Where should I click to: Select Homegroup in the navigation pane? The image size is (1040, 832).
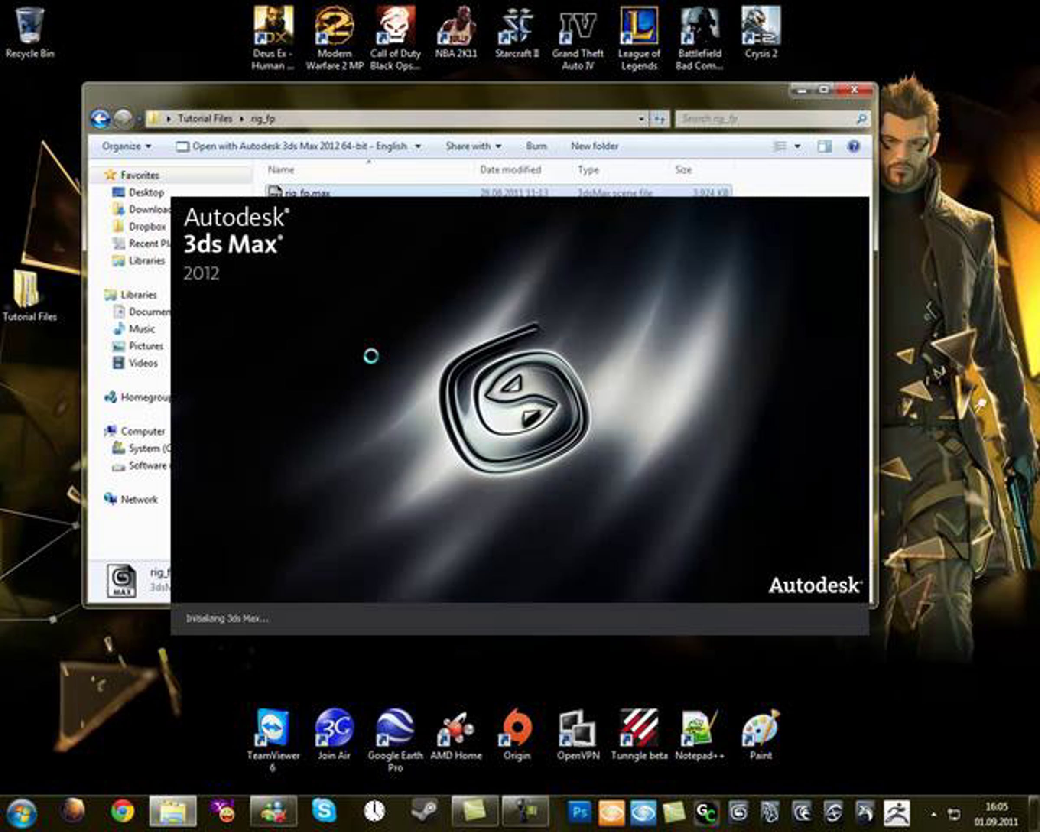coord(138,397)
